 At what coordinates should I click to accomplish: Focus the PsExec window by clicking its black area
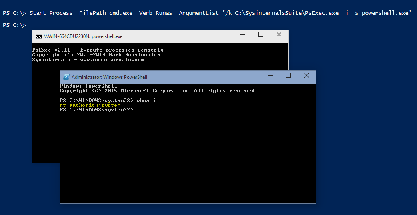point(45,120)
